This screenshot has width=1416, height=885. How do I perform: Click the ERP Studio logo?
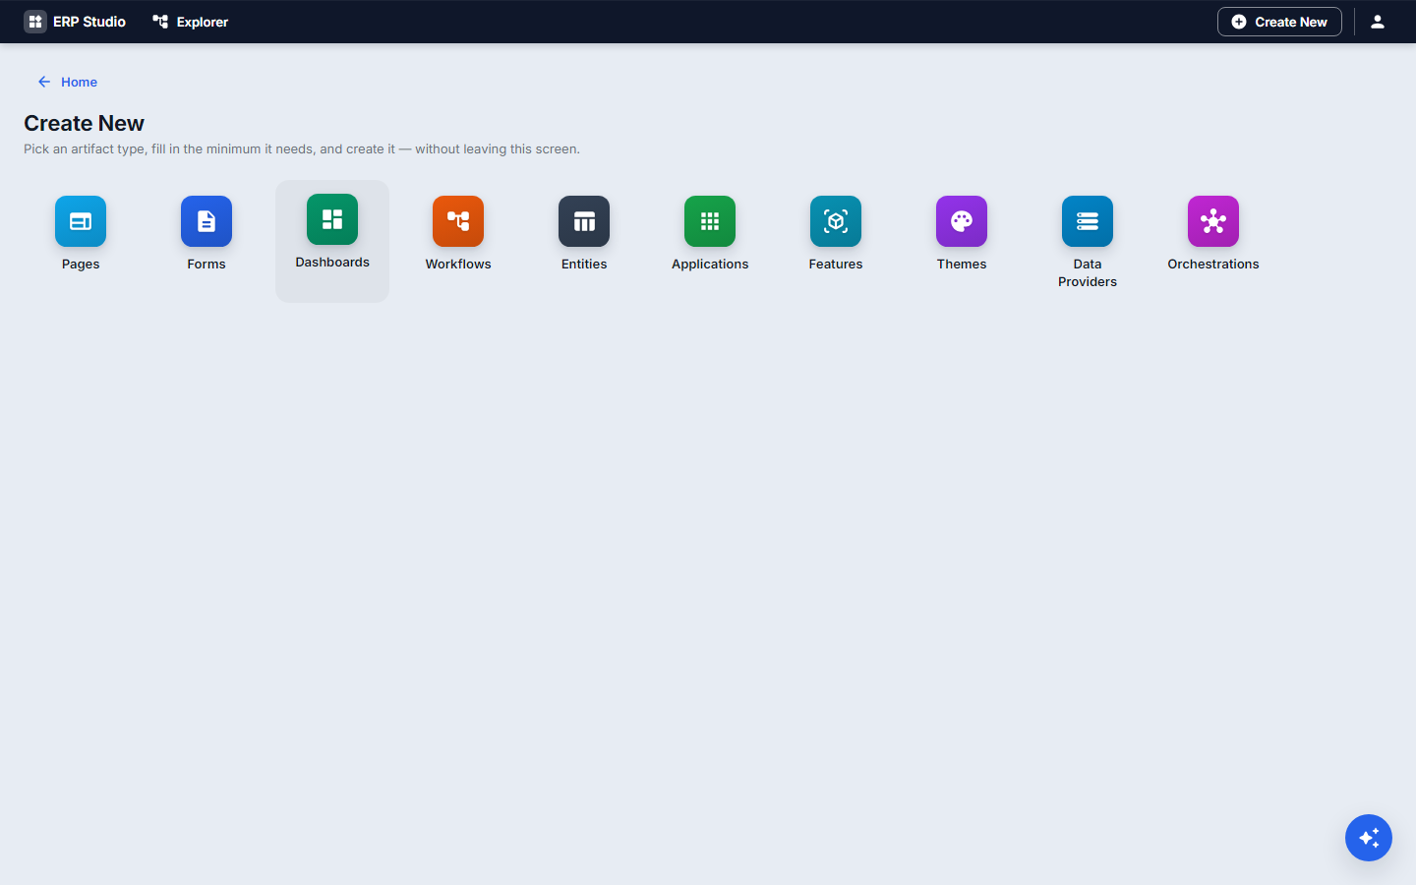tap(75, 22)
